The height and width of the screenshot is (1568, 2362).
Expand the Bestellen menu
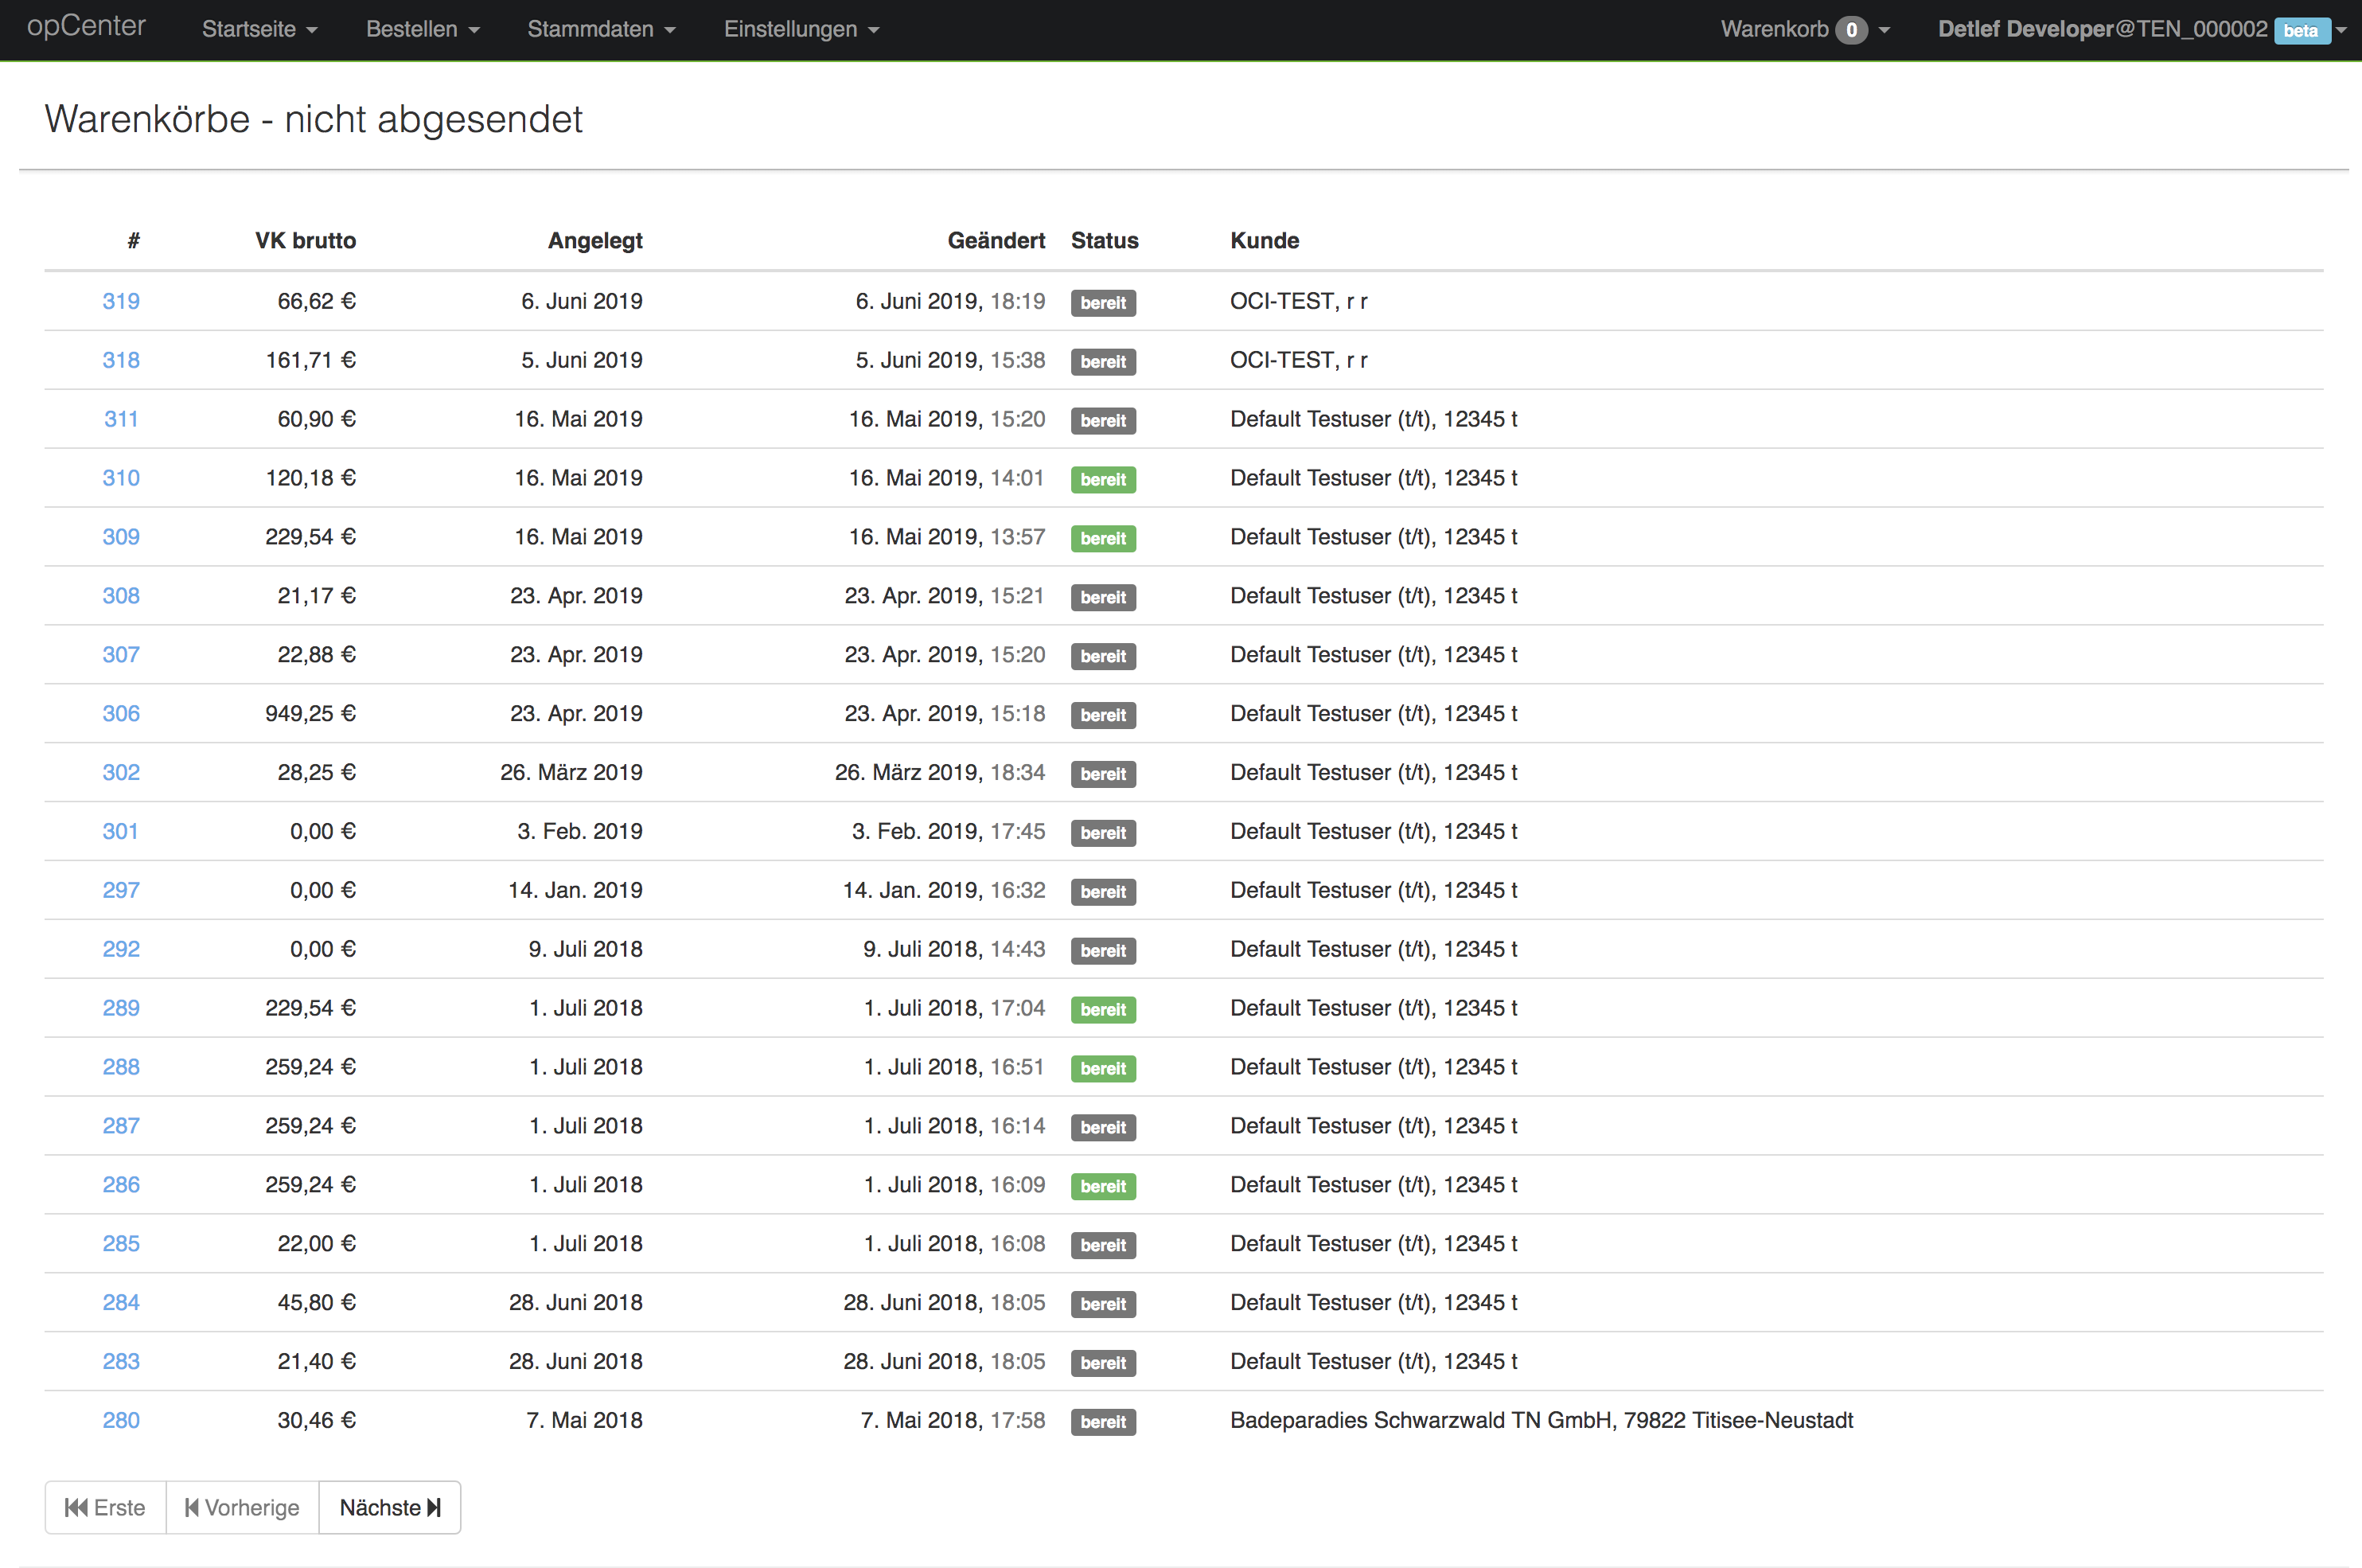(x=422, y=29)
